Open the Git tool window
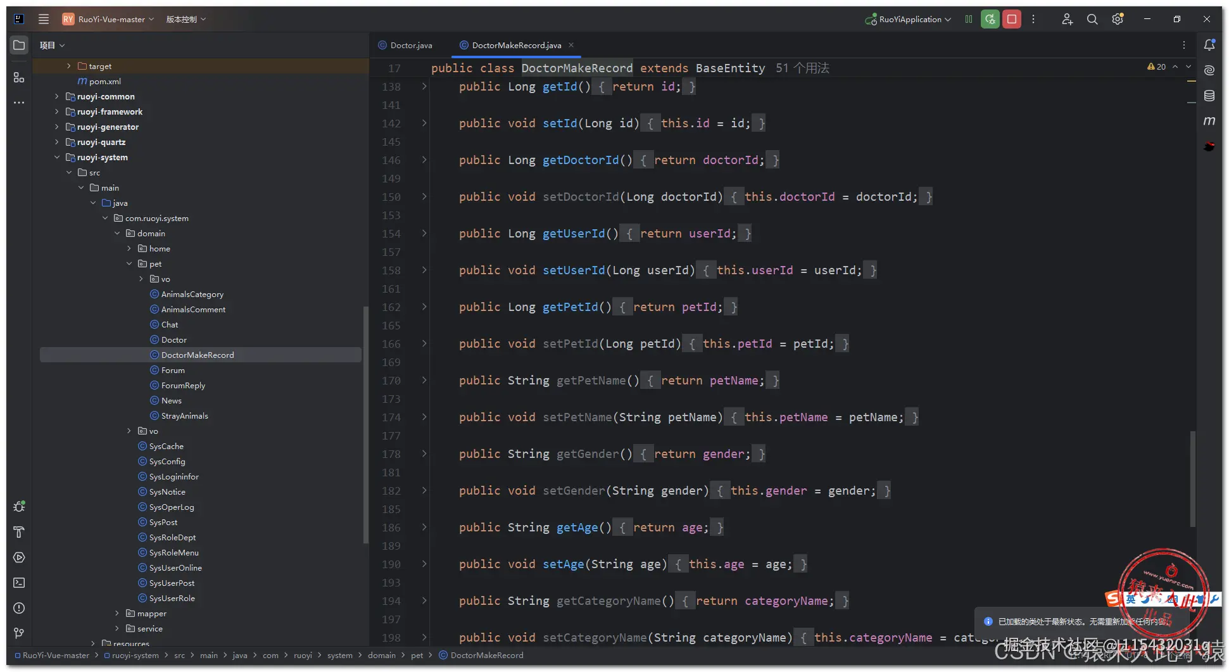Image resolution: width=1229 pixels, height=672 pixels. pos(19,633)
